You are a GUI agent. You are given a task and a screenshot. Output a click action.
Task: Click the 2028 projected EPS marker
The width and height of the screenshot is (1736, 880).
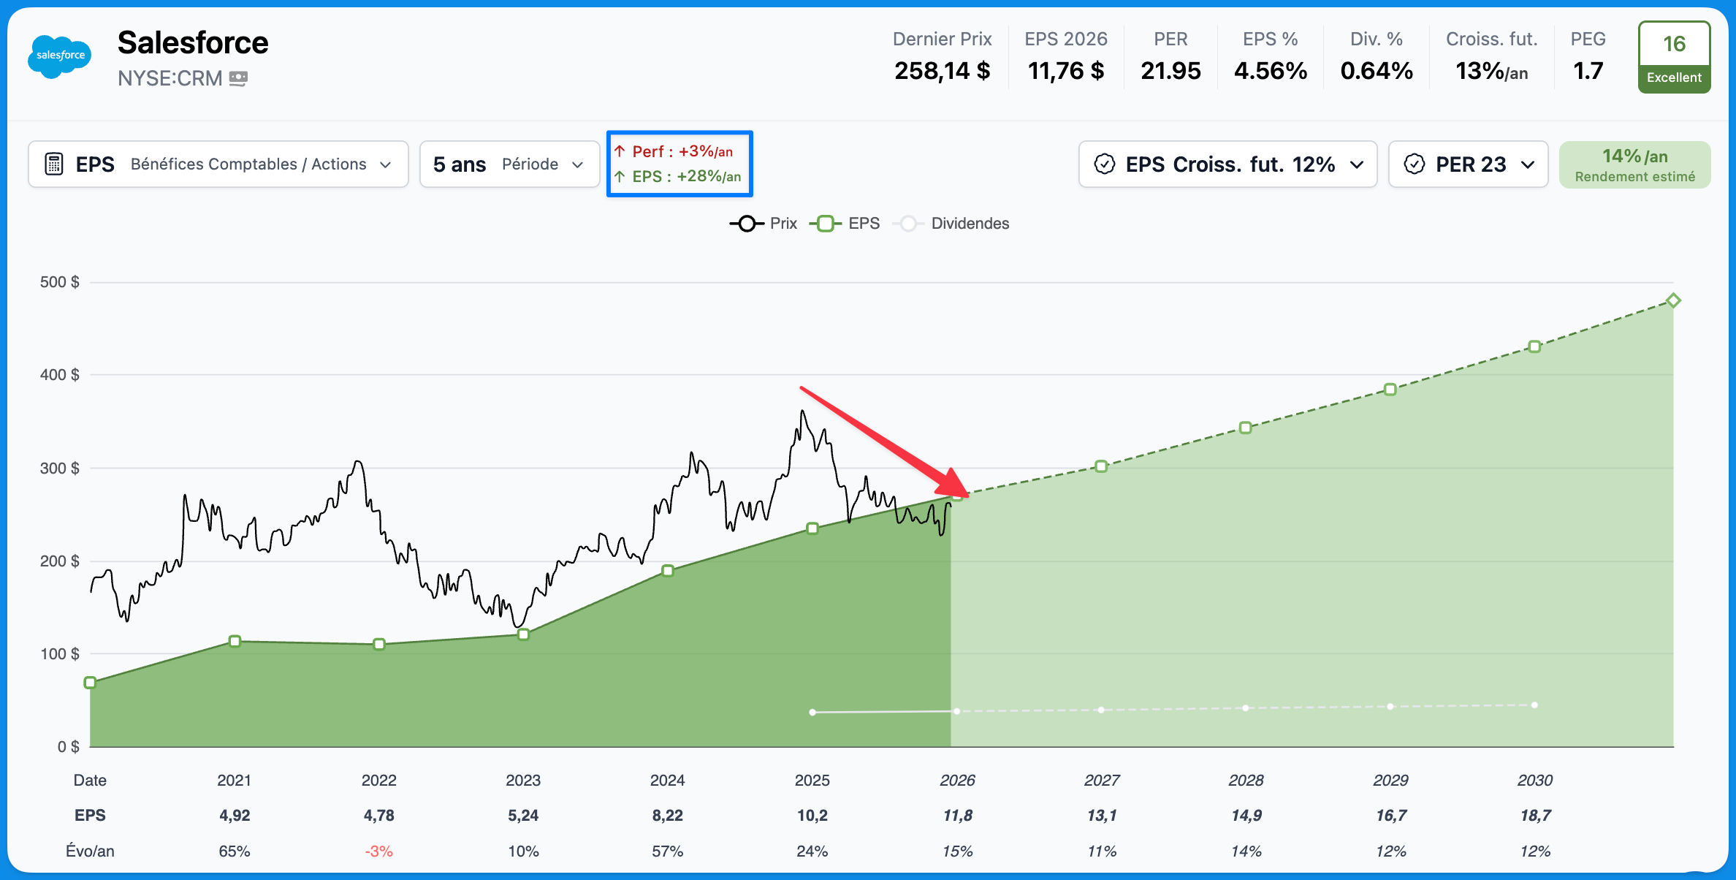(1246, 428)
